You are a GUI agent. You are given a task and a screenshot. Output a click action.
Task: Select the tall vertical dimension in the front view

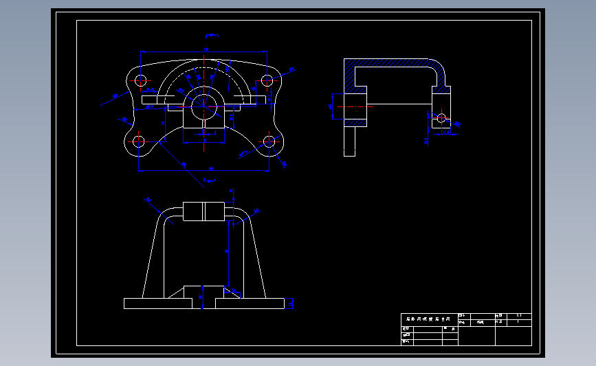coord(228,253)
